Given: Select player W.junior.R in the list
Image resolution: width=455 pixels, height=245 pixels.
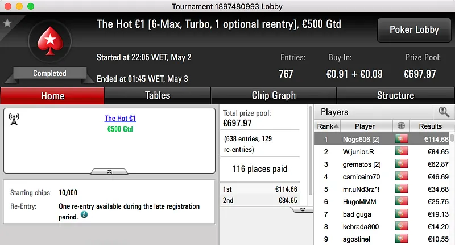Looking at the screenshot, I should (x=358, y=151).
